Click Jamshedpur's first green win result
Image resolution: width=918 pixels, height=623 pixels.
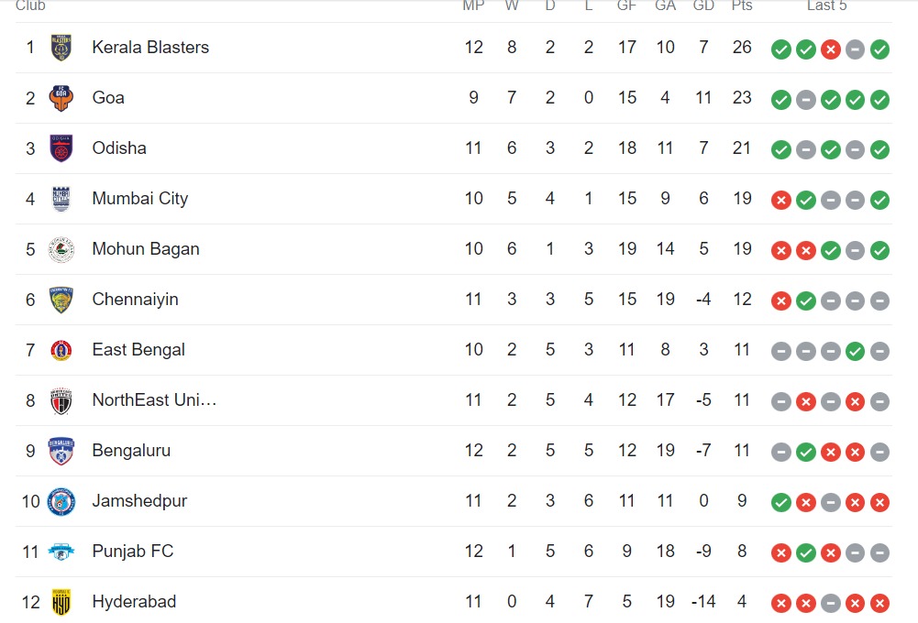pyautogui.click(x=781, y=502)
